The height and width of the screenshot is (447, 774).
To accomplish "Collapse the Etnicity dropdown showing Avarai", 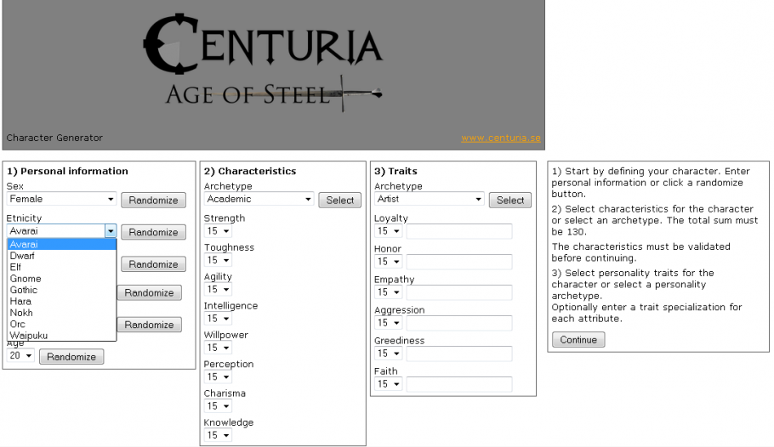I will click(62, 231).
